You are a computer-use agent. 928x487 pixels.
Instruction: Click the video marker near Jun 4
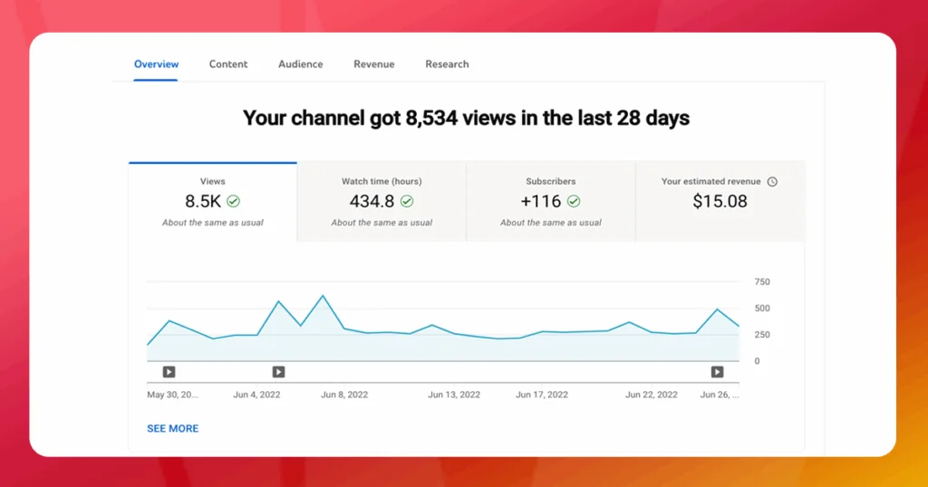tap(279, 372)
